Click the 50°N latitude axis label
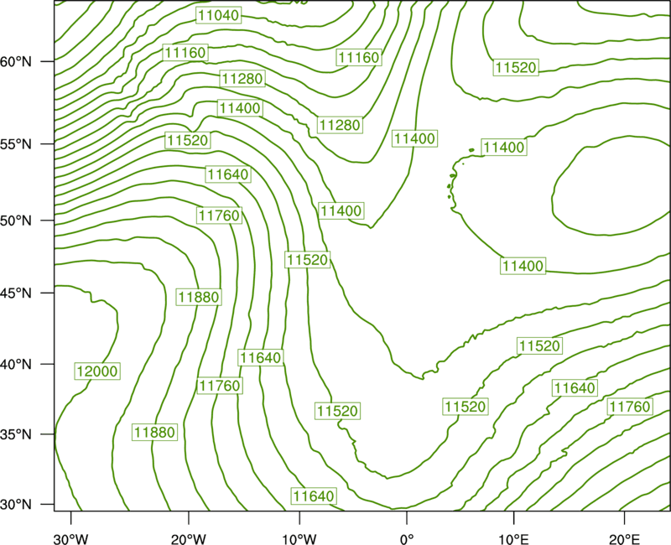The height and width of the screenshot is (545, 671). coord(16,221)
